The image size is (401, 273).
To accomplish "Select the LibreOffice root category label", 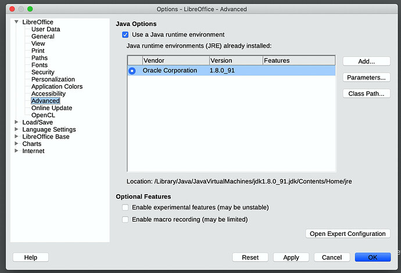I will (38, 22).
